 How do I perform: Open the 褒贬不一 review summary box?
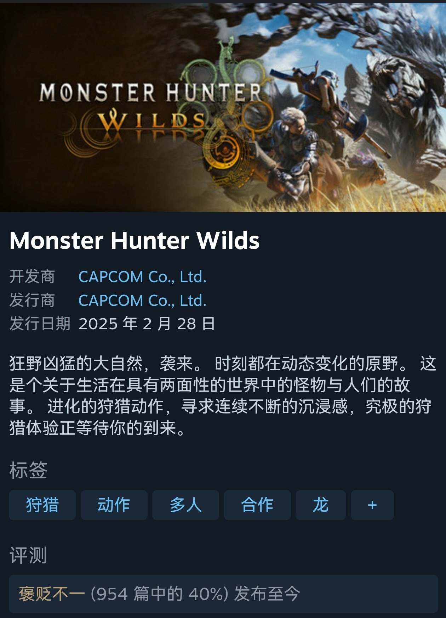(x=223, y=594)
